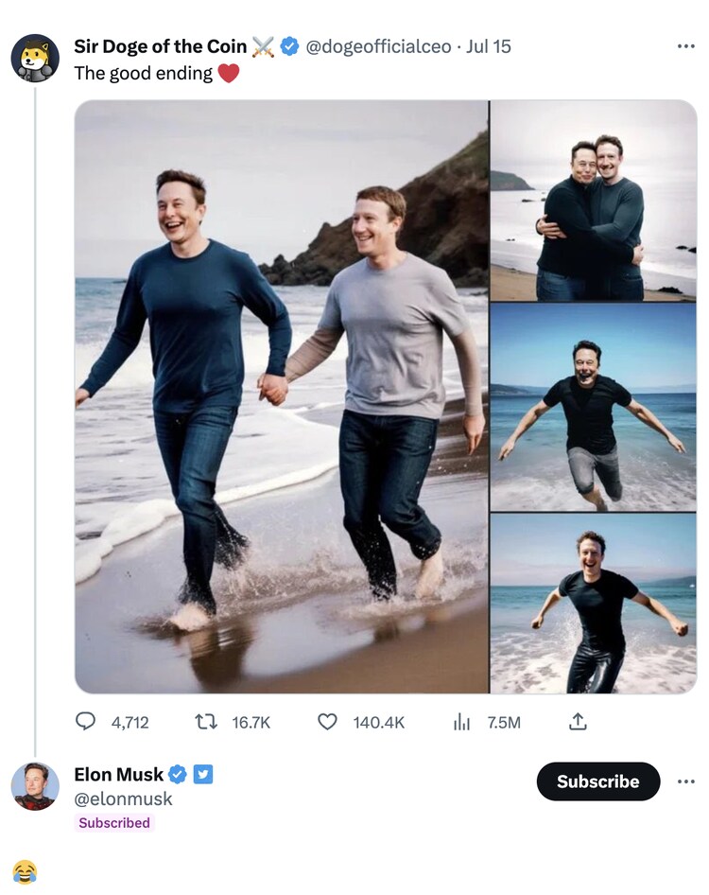Open more options beside the Subscribe button
This screenshot has height=895, width=709.
[686, 781]
